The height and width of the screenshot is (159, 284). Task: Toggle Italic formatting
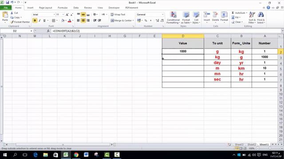(39, 21)
